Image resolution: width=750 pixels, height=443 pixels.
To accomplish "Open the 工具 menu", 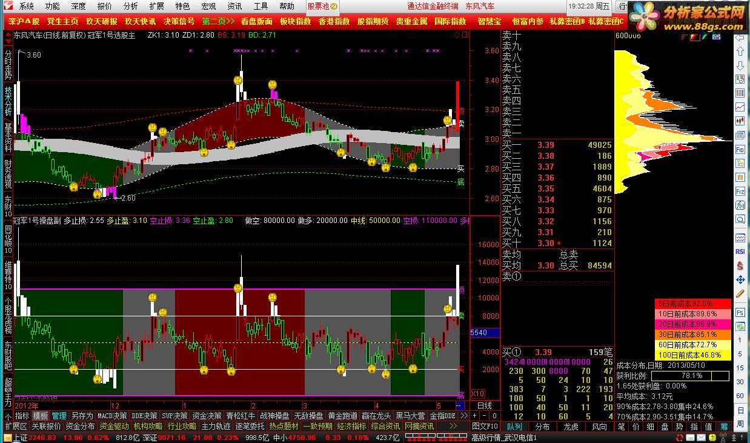I will coord(261,6).
